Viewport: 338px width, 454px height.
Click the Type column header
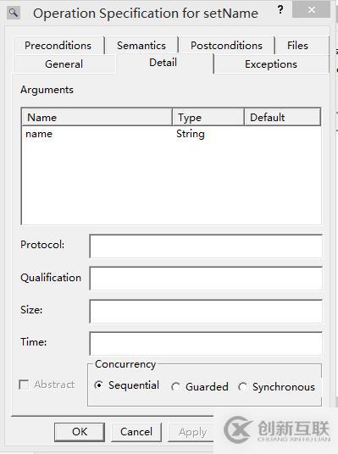coord(208,117)
